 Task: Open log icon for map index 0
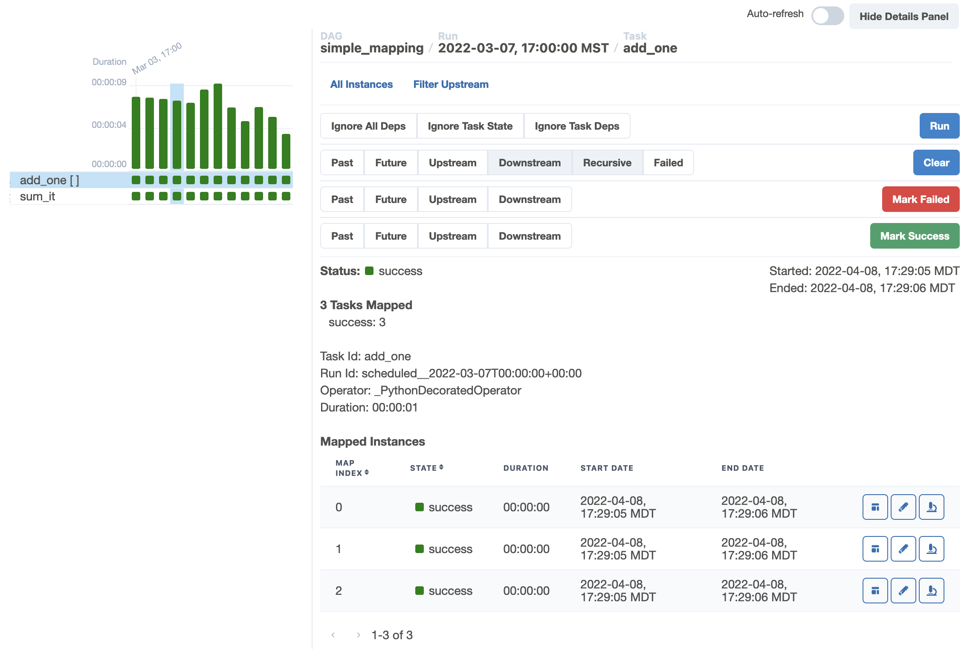(903, 507)
